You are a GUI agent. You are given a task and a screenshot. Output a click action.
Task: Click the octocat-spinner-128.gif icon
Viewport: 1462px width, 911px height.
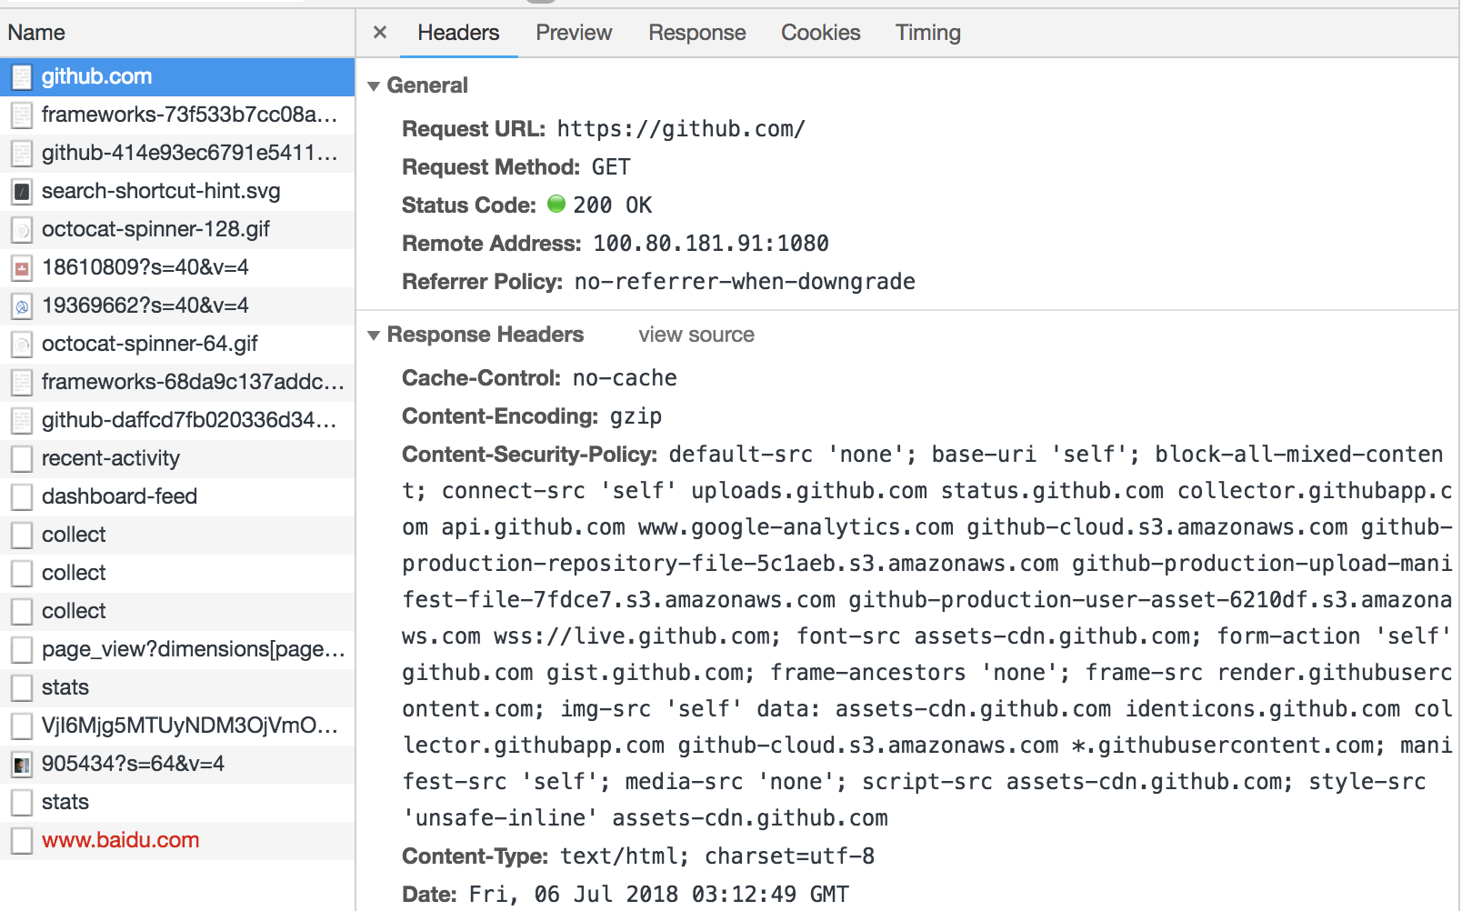click(x=22, y=230)
